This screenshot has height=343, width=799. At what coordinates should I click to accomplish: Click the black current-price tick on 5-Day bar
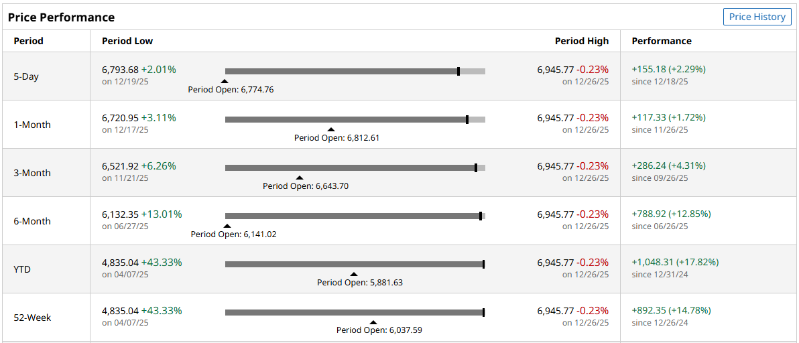tap(458, 71)
